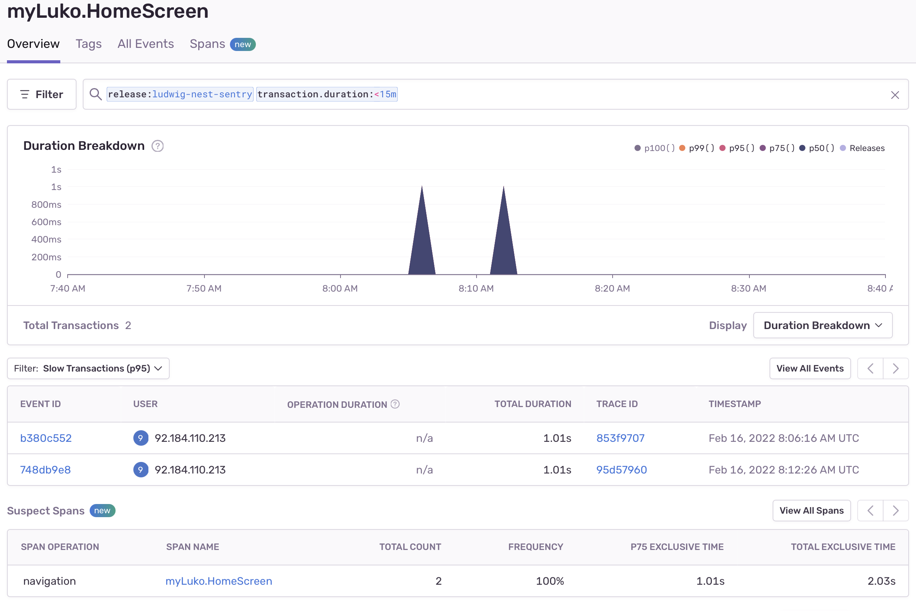Open the Duration Breakdown display dropdown

pyautogui.click(x=823, y=325)
